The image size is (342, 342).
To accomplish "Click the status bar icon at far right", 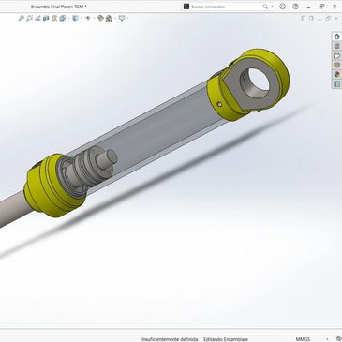I will (339, 339).
